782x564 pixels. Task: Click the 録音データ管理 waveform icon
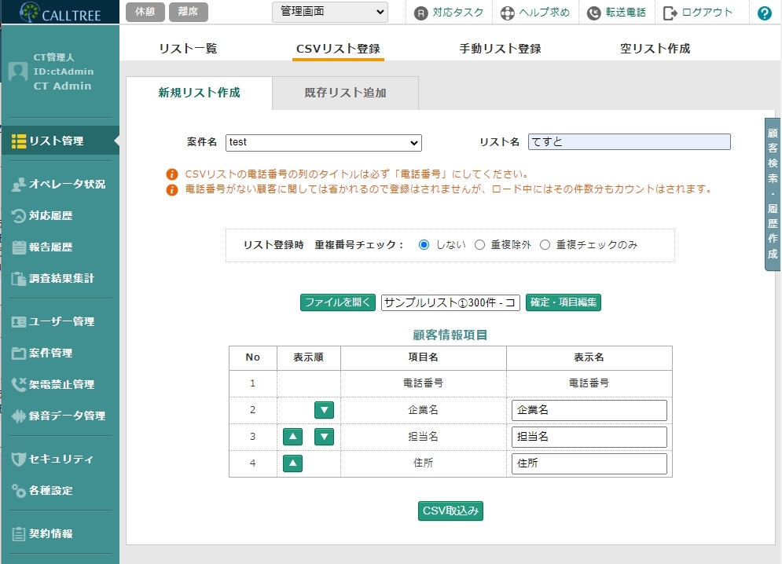[18, 416]
